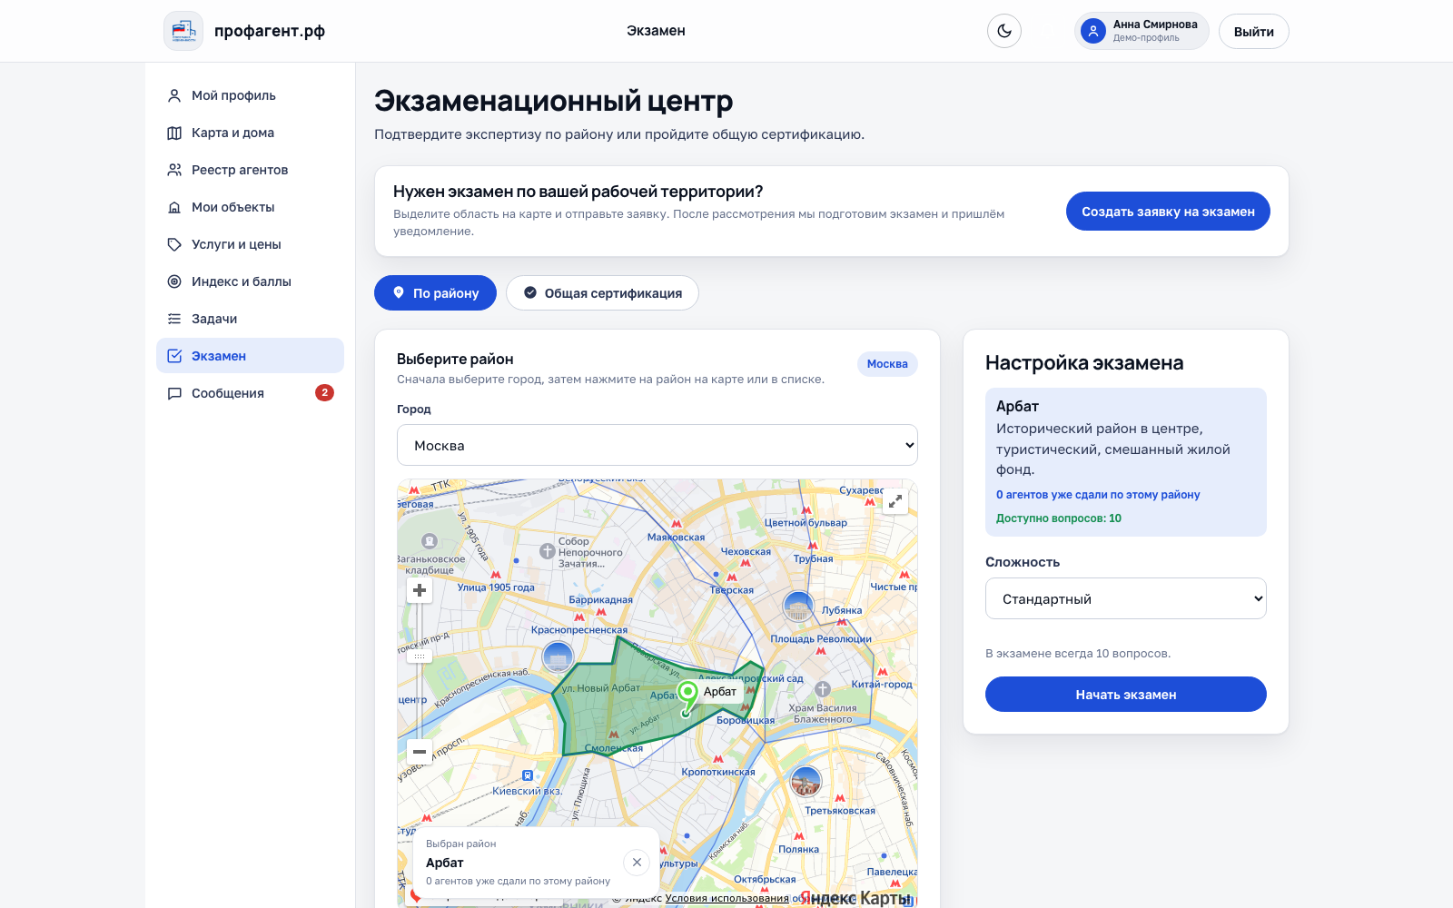Open Мои объекты section
Image resolution: width=1453 pixels, height=908 pixels.
[x=250, y=207]
